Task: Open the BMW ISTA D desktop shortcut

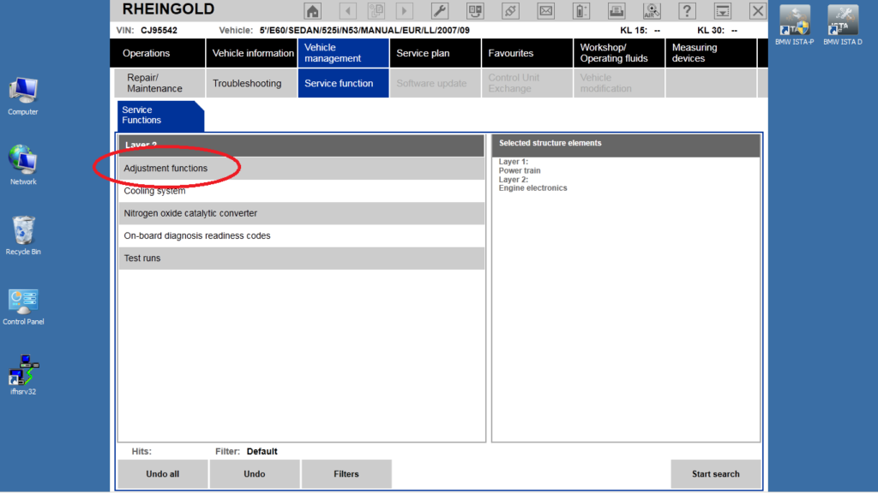Action: (843, 26)
